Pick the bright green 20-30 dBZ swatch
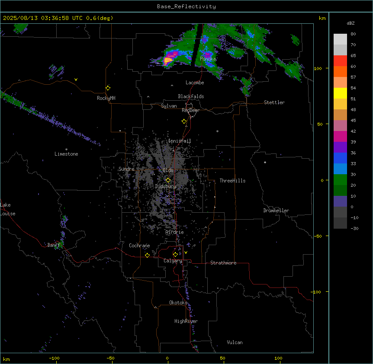This screenshot has width=373, height=364. click(x=340, y=180)
